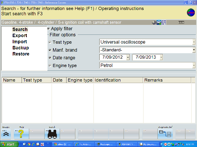197x147 pixels.
Task: Open Internet Explorer quick launch icon
Action: pos(33,144)
